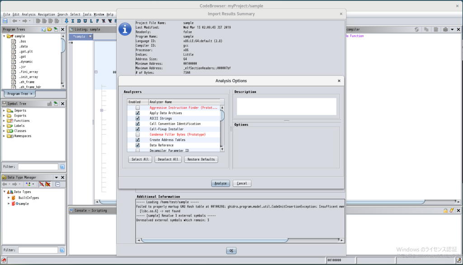Uncheck Create Address Tables analyzer
This screenshot has height=265, width=463.
click(x=137, y=140)
